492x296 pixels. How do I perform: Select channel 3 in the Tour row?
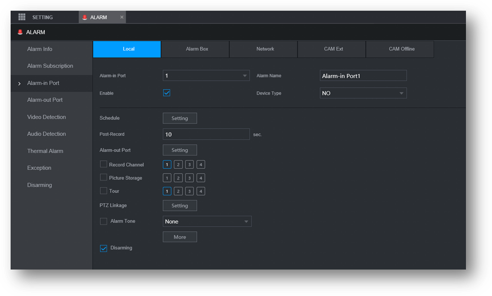pyautogui.click(x=190, y=191)
